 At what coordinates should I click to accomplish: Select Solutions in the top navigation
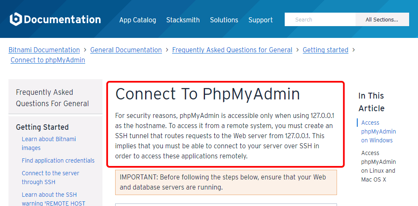pos(224,20)
